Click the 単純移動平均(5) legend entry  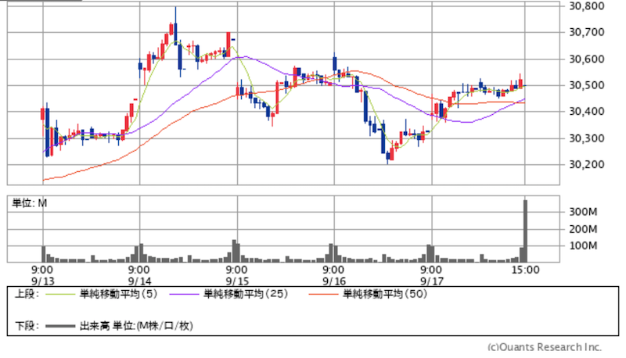[x=119, y=294]
